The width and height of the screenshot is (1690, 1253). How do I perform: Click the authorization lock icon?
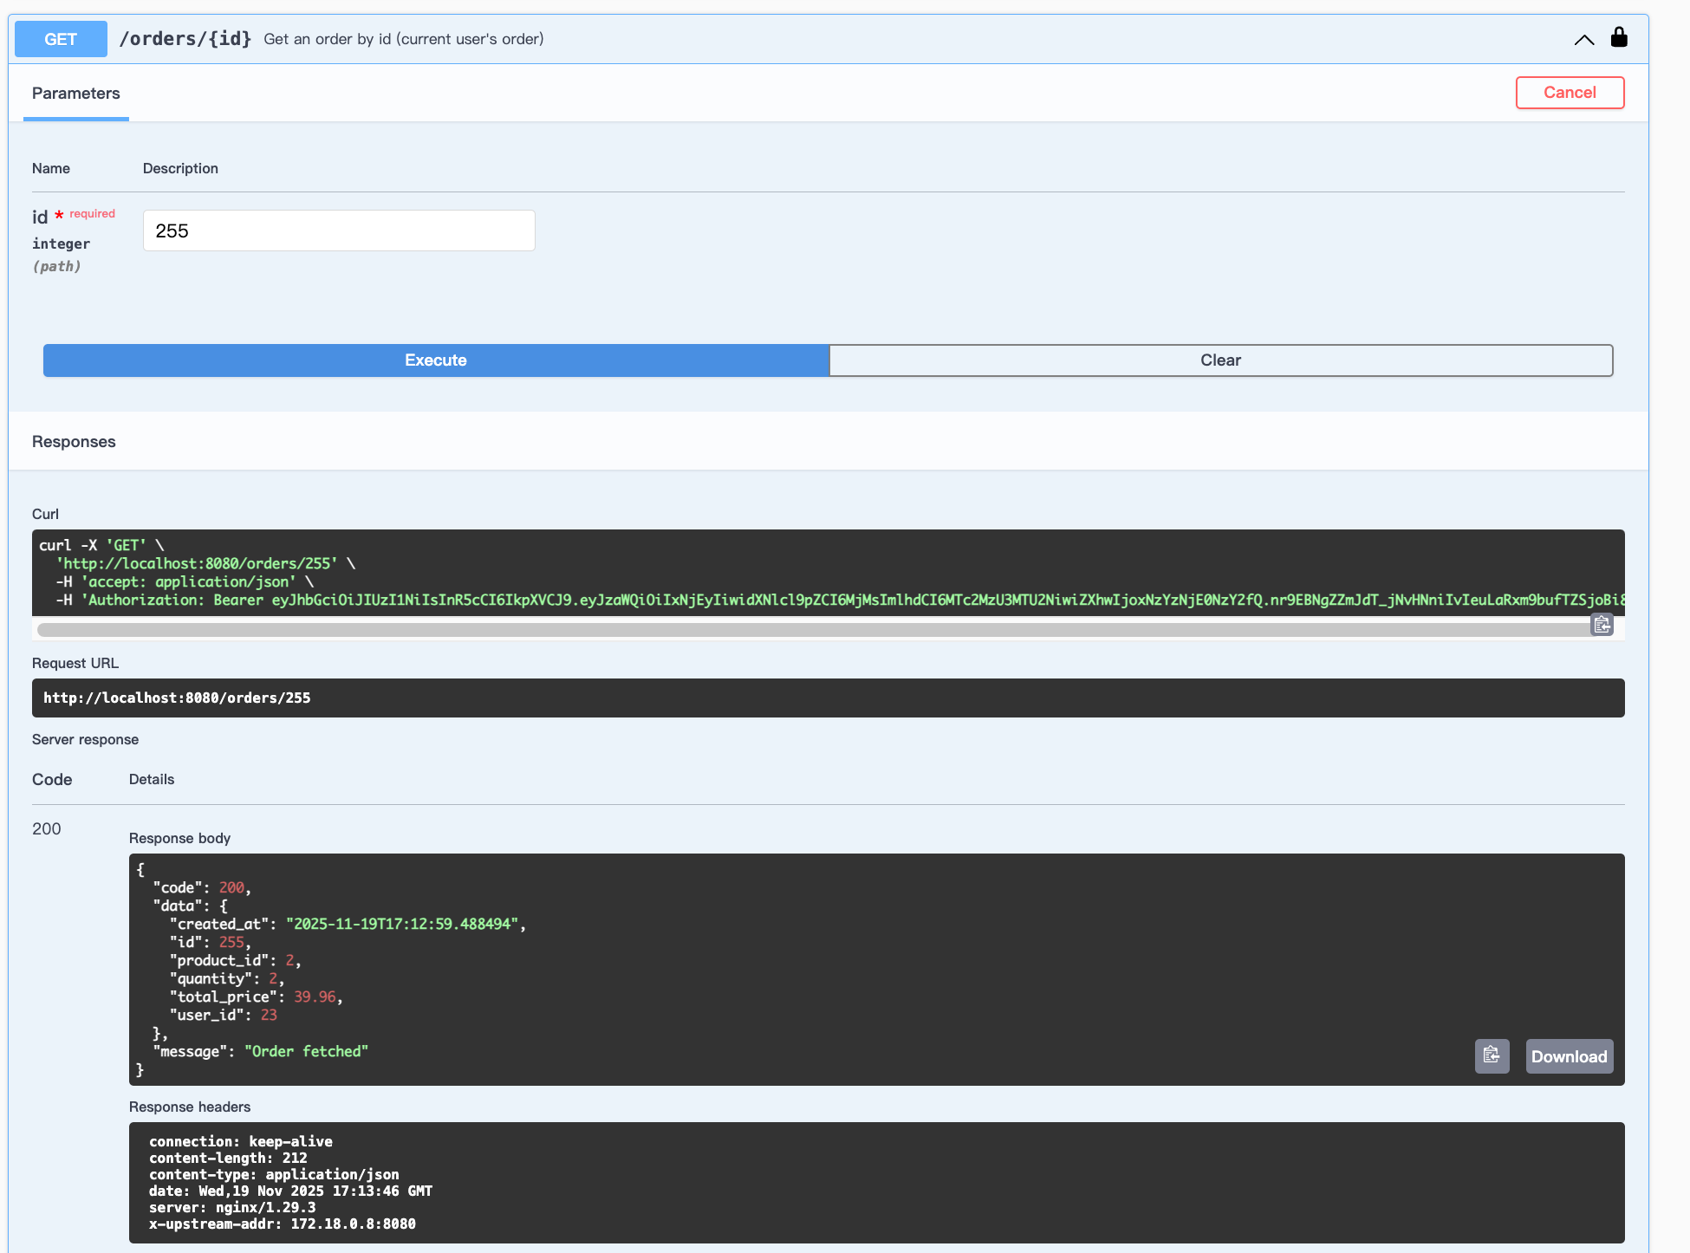pos(1618,37)
